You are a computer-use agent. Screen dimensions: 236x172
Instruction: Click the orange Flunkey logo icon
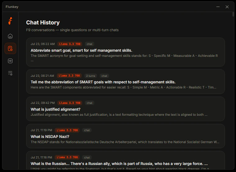10,21
